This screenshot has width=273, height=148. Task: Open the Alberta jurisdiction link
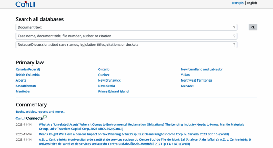pyautogui.click(x=21, y=80)
